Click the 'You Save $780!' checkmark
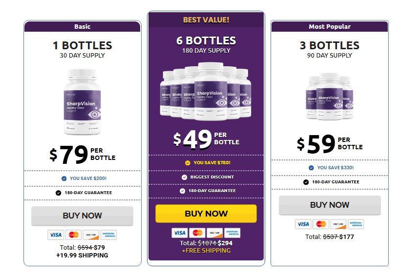This screenshot has width=400, height=277. click(x=188, y=163)
